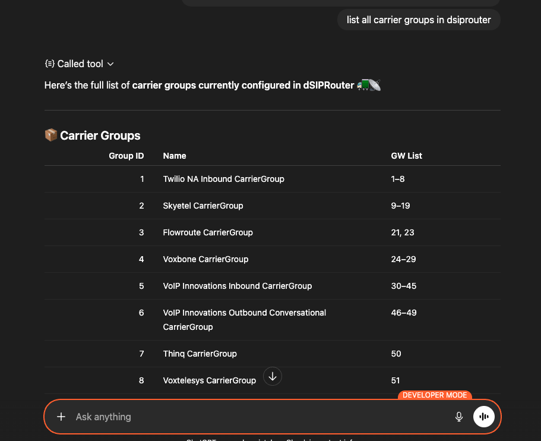Select the Twilio NA Inbound CarrierGroup row
The image size is (541, 441).
click(x=273, y=179)
